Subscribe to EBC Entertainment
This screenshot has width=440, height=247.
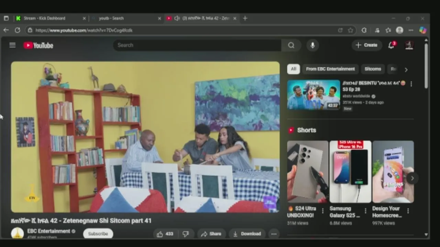click(98, 234)
